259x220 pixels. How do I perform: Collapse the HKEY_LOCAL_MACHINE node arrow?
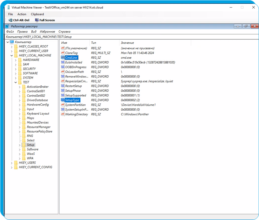tap(11, 56)
